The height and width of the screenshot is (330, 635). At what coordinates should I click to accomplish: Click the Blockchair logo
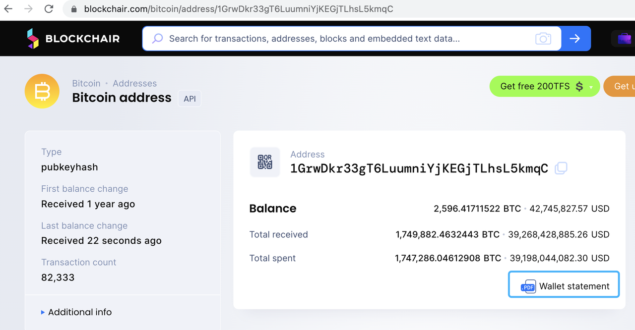coord(73,39)
